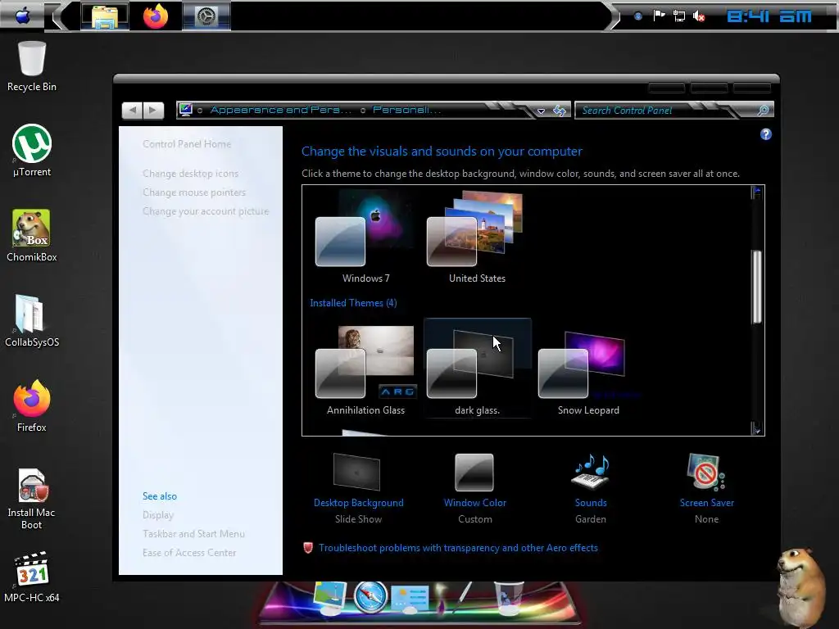Image resolution: width=839 pixels, height=629 pixels.
Task: Open the Recycle Bin desktop icon
Action: tap(32, 66)
